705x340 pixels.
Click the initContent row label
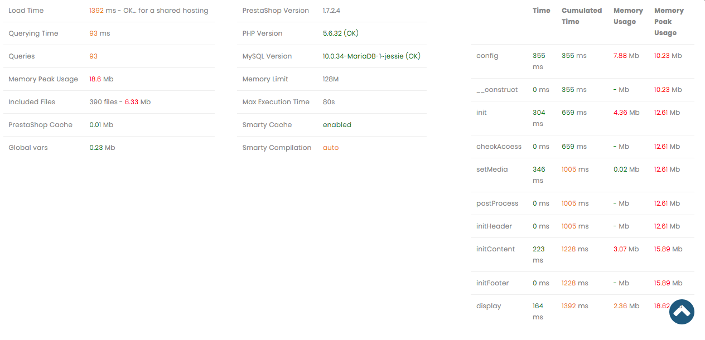point(496,249)
